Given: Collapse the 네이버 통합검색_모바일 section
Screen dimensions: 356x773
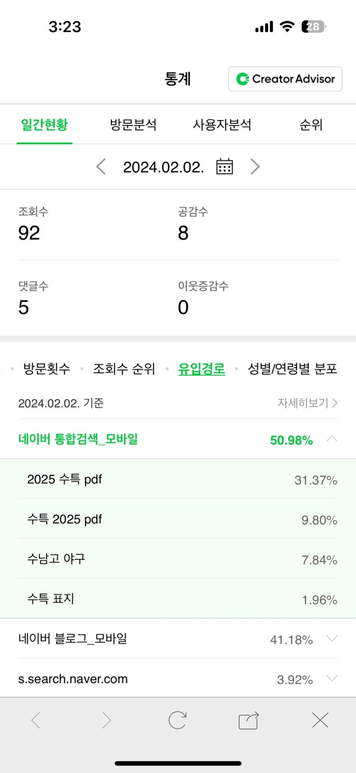Looking at the screenshot, I should 332,439.
